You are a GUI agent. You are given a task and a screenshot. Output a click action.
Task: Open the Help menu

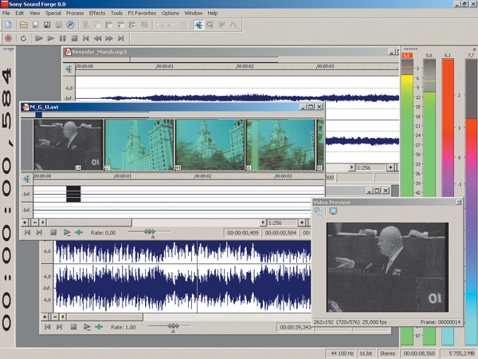click(x=213, y=13)
